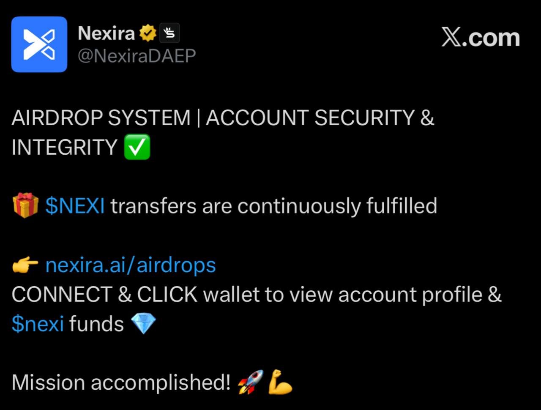Click the rocket emoji
The width and height of the screenshot is (541, 410).
[x=251, y=382]
